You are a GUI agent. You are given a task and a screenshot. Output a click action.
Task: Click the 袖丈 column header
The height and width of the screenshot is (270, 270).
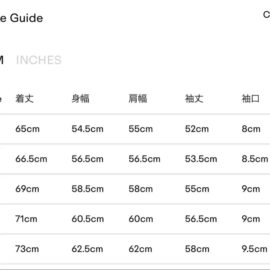pos(194,99)
